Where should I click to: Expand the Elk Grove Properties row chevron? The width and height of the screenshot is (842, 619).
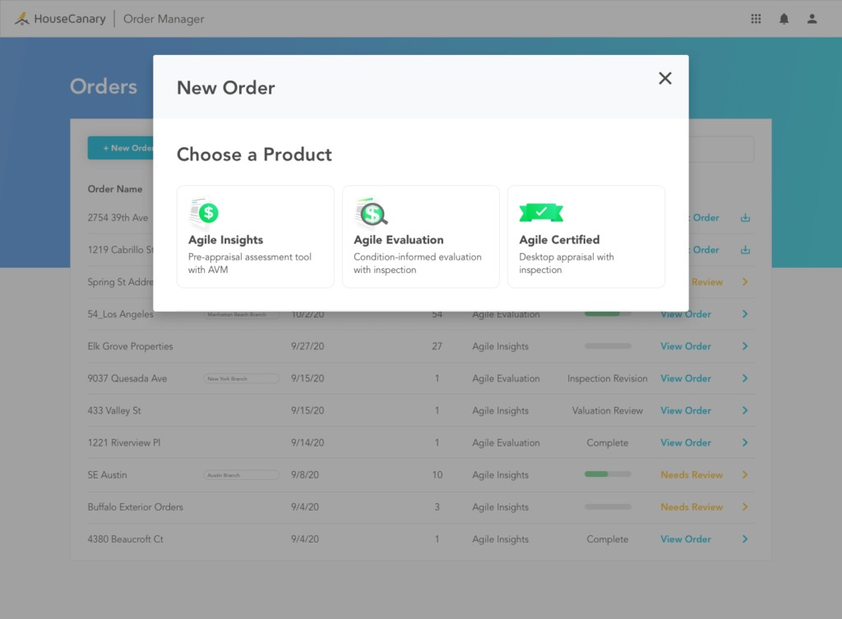[745, 346]
